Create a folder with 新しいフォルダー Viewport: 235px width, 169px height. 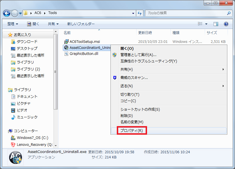(81, 24)
